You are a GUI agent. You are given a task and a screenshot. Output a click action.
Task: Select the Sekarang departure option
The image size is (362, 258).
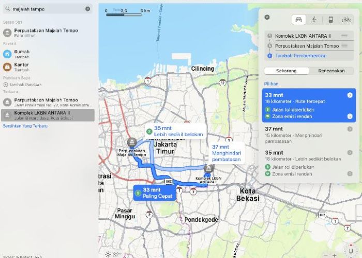click(286, 71)
